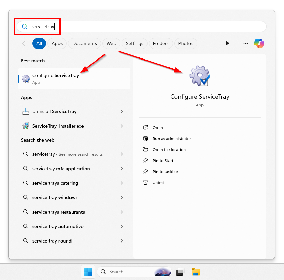The height and width of the screenshot is (280, 284).
Task: Switch to the Web filter tab
Action: tap(111, 43)
